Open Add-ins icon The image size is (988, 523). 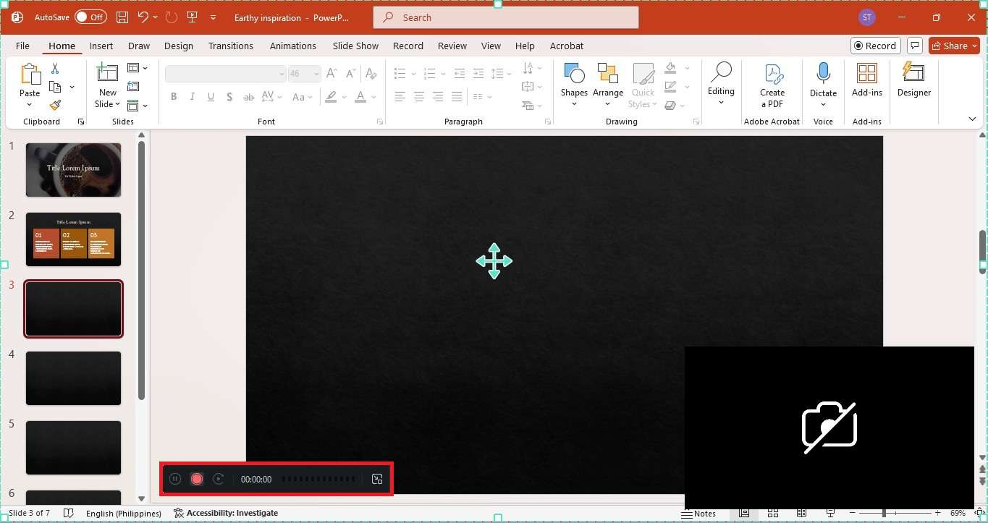pyautogui.click(x=866, y=74)
